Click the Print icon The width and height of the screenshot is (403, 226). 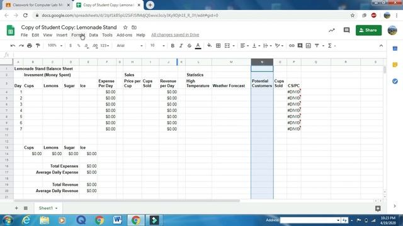pos(30,46)
